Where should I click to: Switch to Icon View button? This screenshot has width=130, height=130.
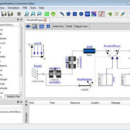(28, 26)
